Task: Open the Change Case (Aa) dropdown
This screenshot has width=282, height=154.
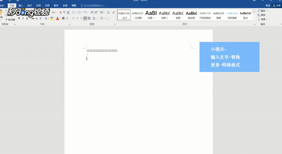Action: pyautogui.click(x=54, y=12)
